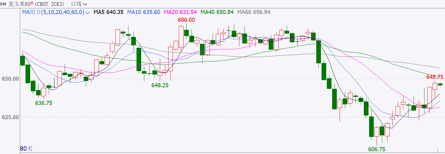Select the MA10 635.60 legend value
Image resolution: width=445 pixels, height=154 pixels.
click(144, 12)
